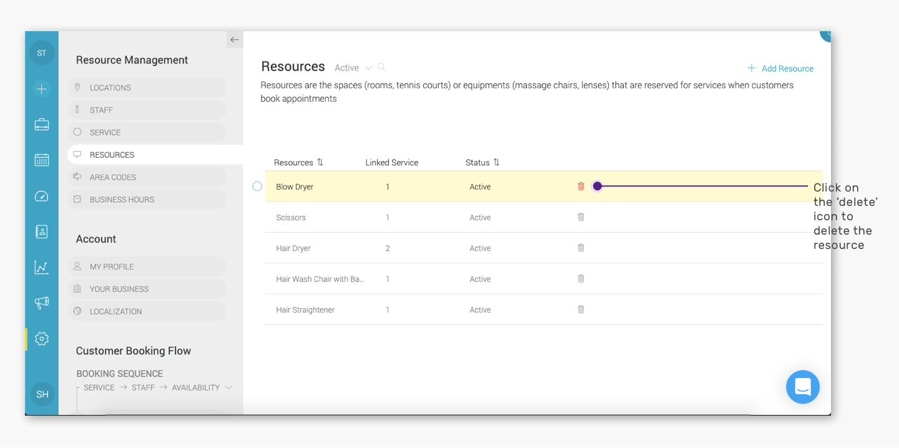Click the Hair Wash Chair resource name
The width and height of the screenshot is (899, 448).
click(x=320, y=279)
